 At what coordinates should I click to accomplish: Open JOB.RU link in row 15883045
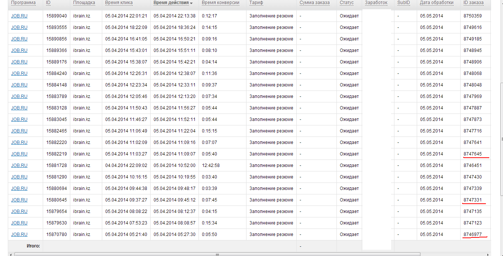coord(19,119)
